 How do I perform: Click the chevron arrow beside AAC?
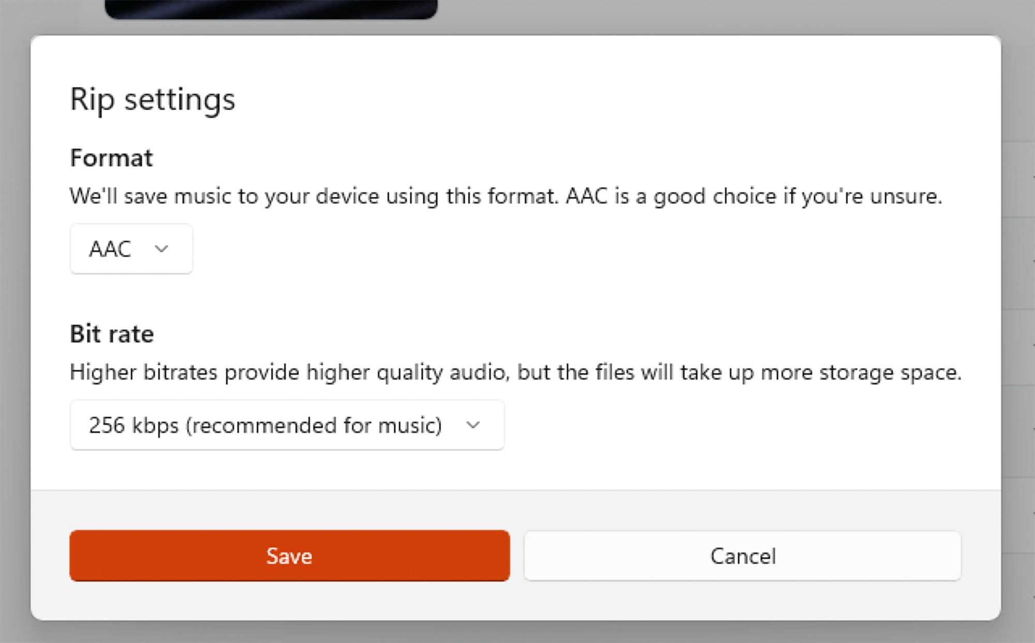tap(161, 249)
